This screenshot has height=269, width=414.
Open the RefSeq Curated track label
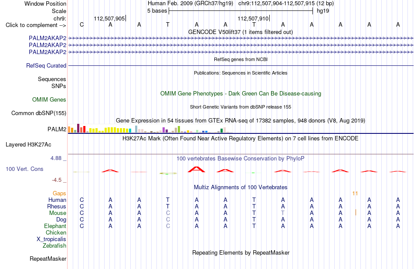click(46, 65)
